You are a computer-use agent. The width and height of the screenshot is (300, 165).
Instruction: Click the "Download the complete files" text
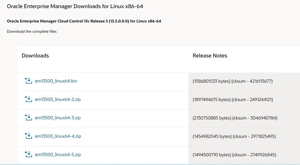[x=32, y=31]
